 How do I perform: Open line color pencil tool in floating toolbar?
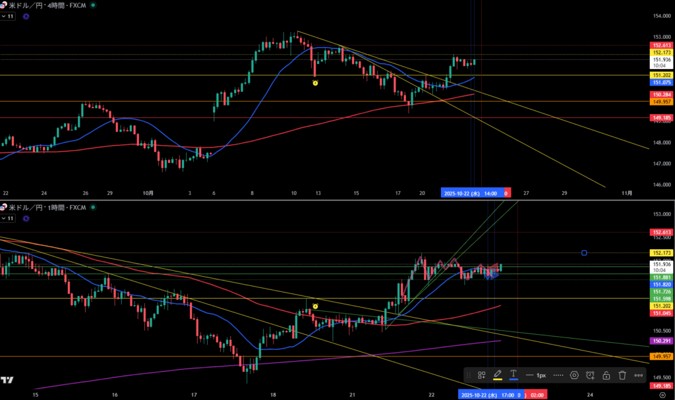click(x=498, y=375)
